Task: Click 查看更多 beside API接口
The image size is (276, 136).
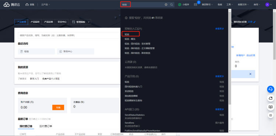Action: [219, 109]
